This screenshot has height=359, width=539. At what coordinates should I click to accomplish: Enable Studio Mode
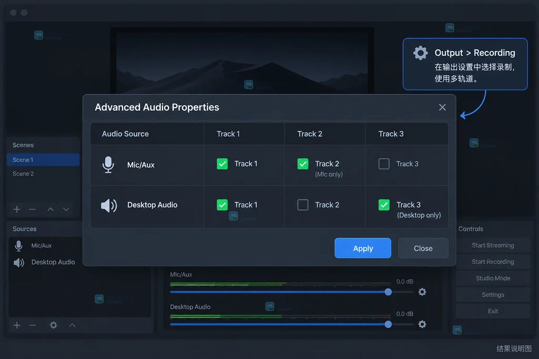(x=493, y=279)
